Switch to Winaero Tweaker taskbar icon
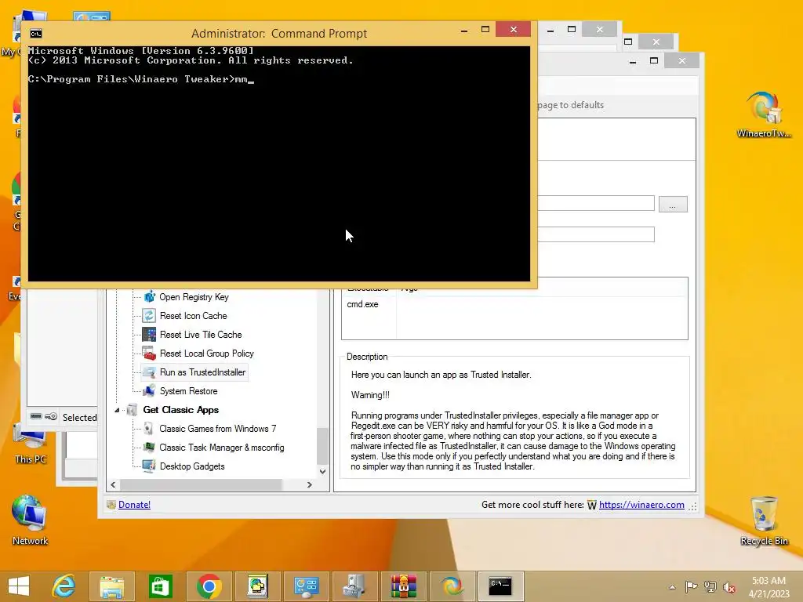The width and height of the screenshot is (803, 602). [452, 586]
